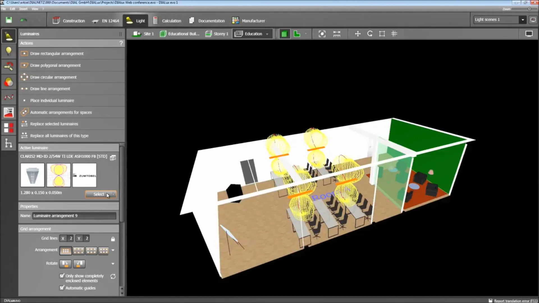Image resolution: width=539 pixels, height=303 pixels.
Task: Open the colour filters sidebar tool
Action: pyautogui.click(x=9, y=82)
